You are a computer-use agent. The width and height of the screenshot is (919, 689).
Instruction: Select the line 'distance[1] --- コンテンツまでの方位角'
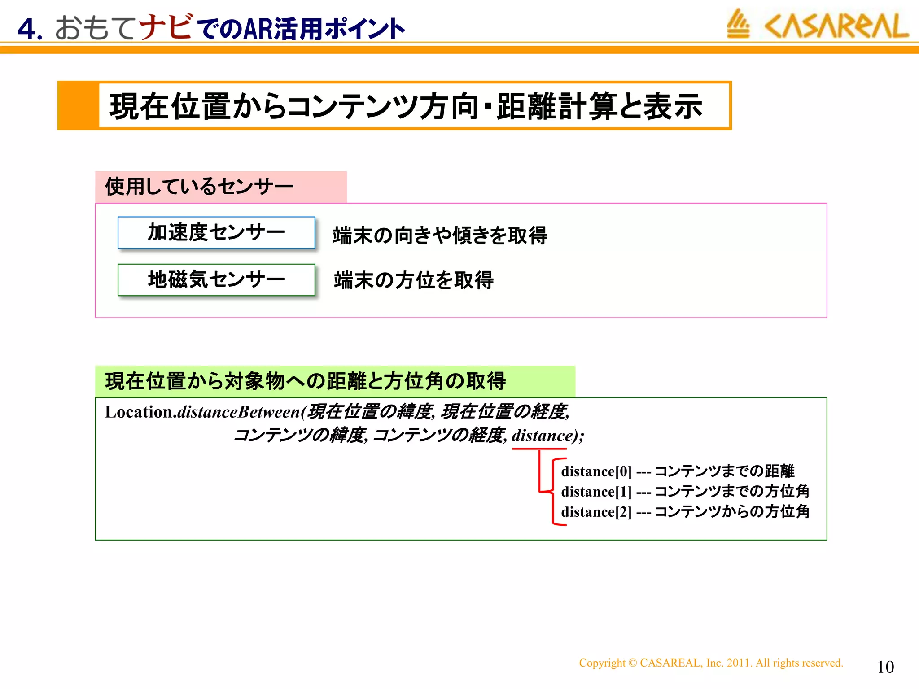tap(685, 492)
